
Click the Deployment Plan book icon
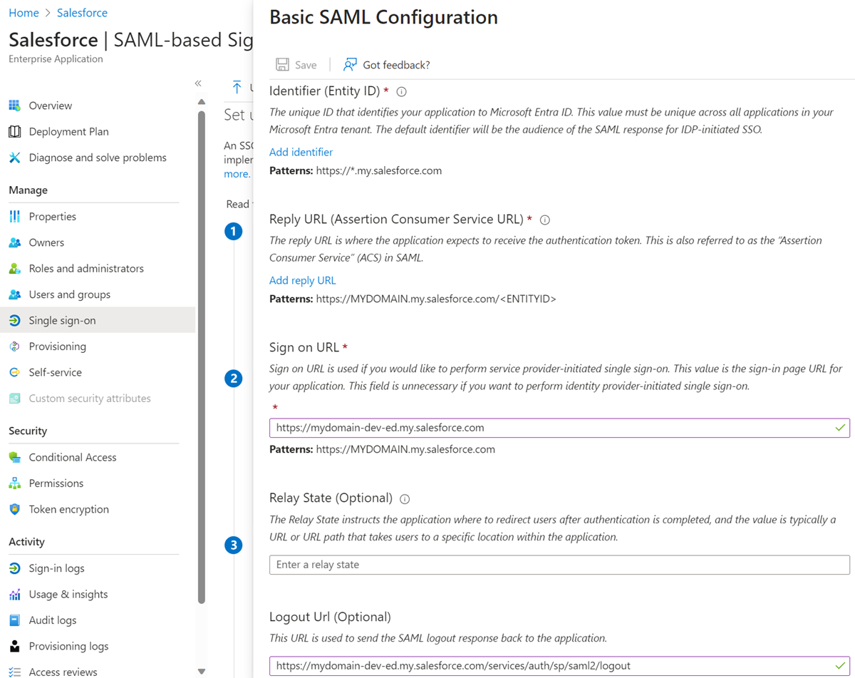(x=14, y=131)
